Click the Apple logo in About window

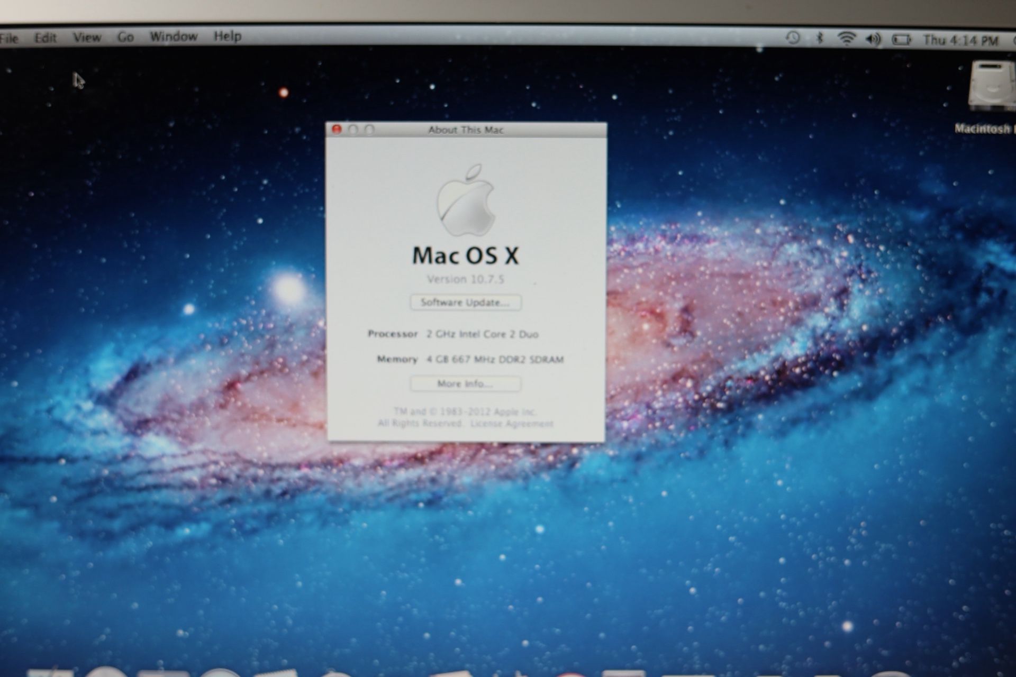466,200
